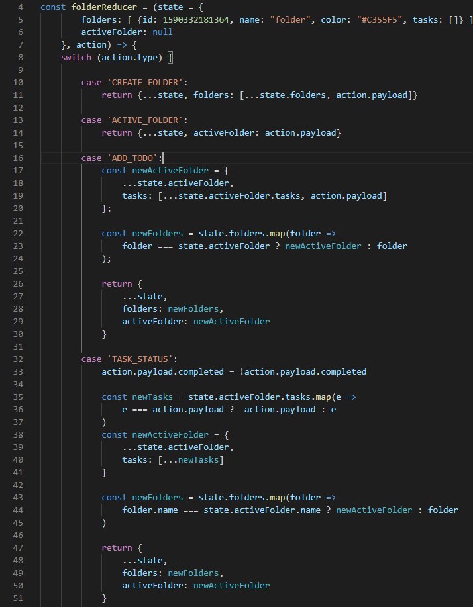Click the activeFolder key on line 6
Viewport: 473px width, 607px height.
pyautogui.click(x=111, y=32)
